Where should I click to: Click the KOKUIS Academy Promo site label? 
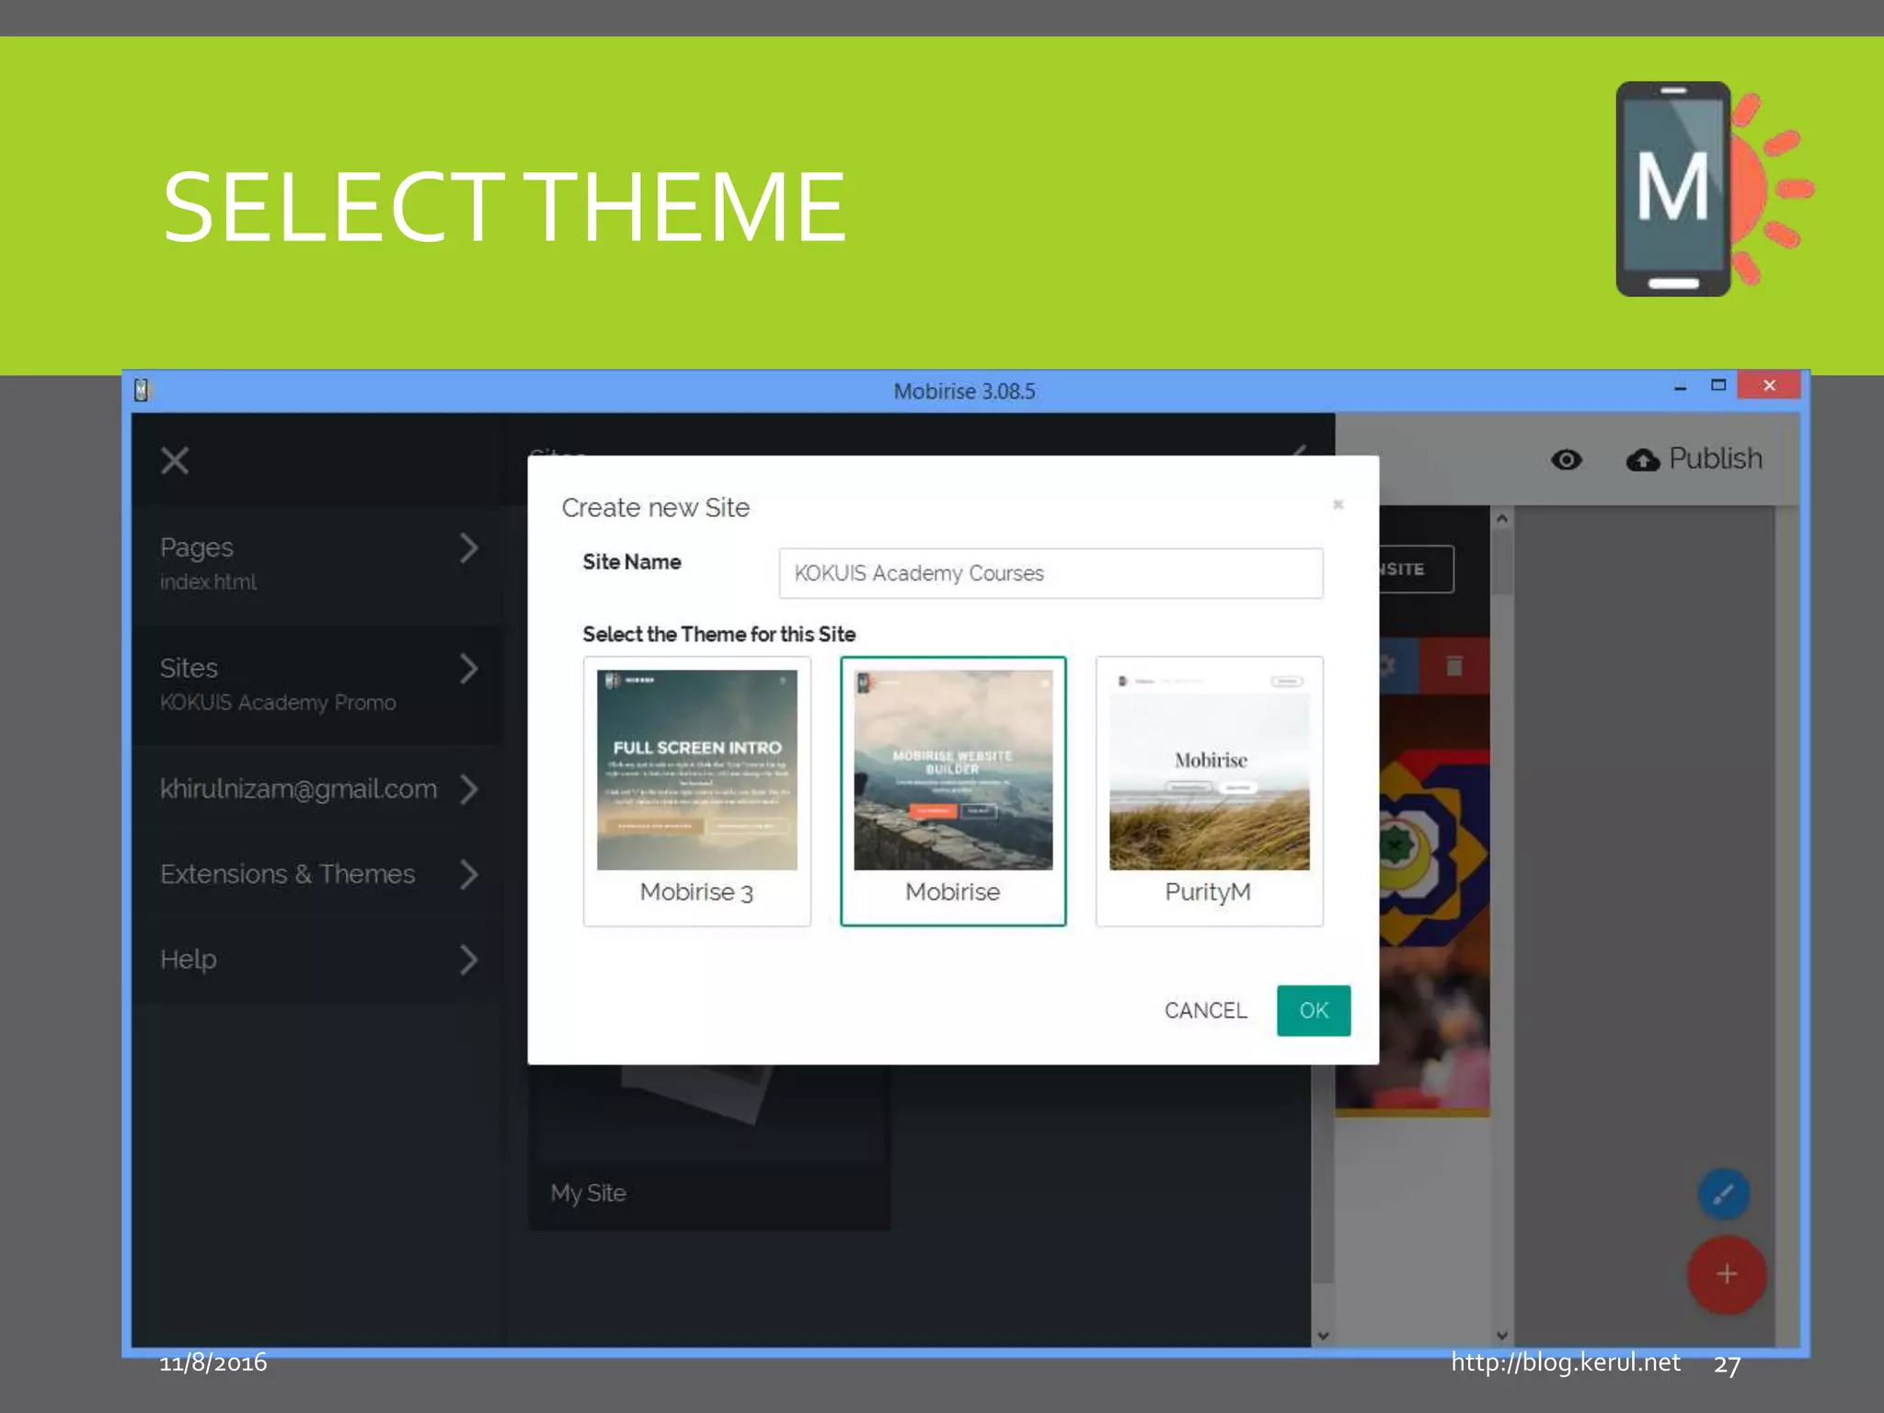(x=278, y=703)
